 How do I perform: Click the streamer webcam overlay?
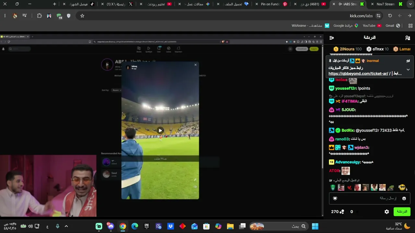click(x=48, y=186)
